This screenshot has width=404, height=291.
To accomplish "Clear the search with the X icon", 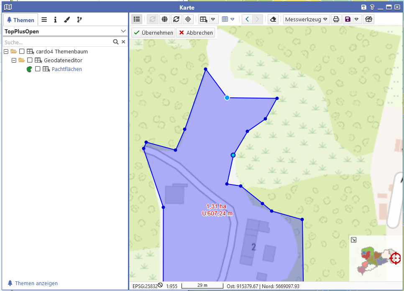I will point(123,42).
